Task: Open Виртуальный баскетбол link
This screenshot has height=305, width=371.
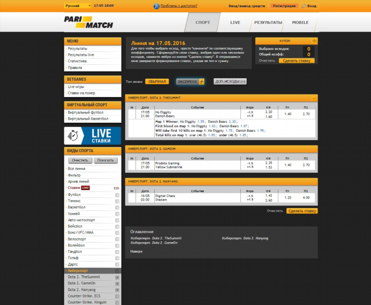Action: 88,119
